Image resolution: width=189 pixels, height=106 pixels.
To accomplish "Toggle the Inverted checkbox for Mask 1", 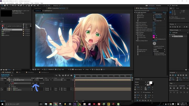I will pyautogui.click(x=39, y=83).
